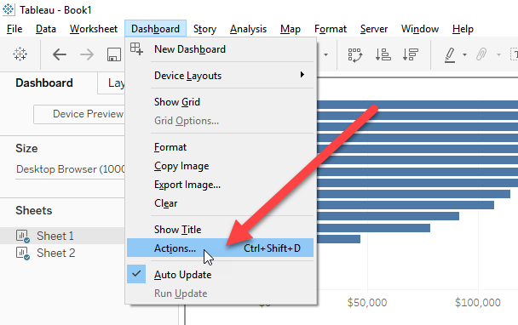Click the Highlight pen toolbar icon
Screen dimensions: 518x325
coord(450,54)
